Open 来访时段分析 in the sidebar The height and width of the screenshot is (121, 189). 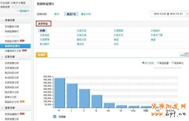click(12, 78)
